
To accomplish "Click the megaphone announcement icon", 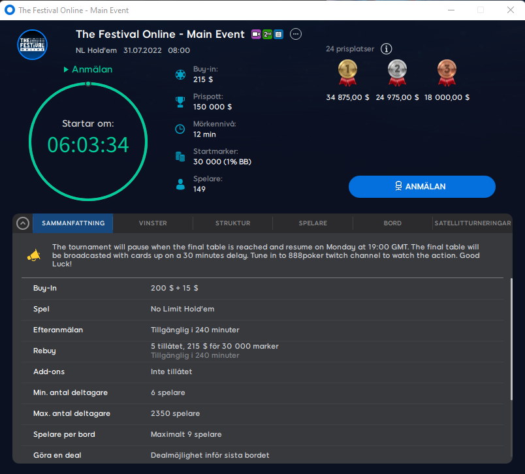I will pyautogui.click(x=33, y=255).
